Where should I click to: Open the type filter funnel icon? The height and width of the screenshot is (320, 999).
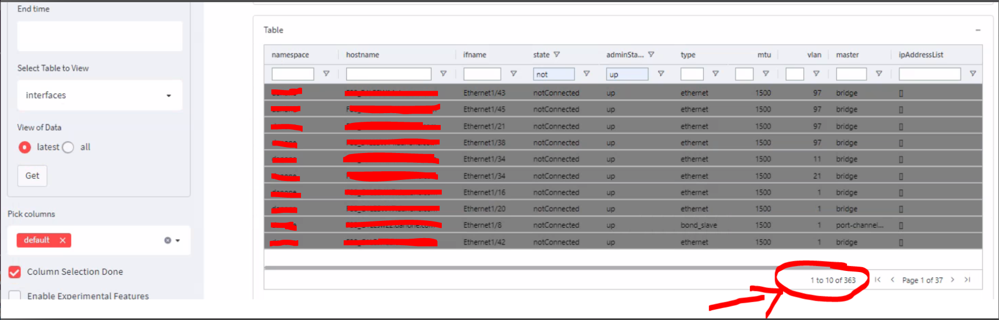pyautogui.click(x=715, y=74)
